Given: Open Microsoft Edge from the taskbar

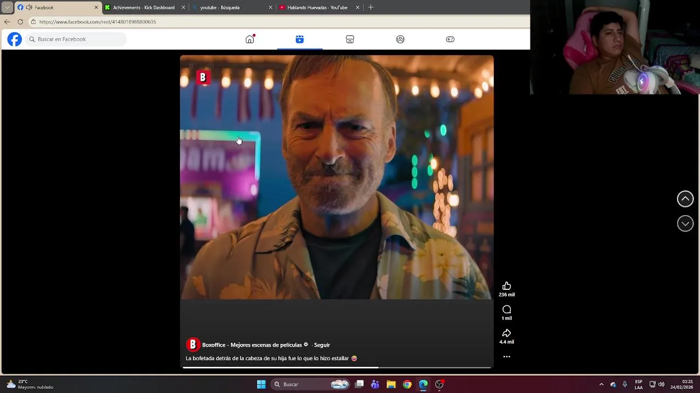Looking at the screenshot, I should [x=423, y=384].
